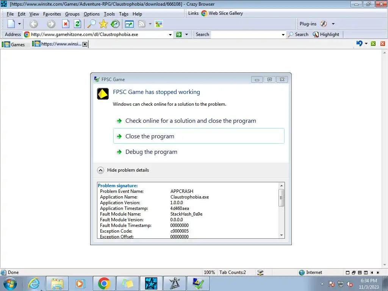Image resolution: width=388 pixels, height=291 pixels.
Task: Click the 100% zoom status bar entry
Action: [x=209, y=272]
